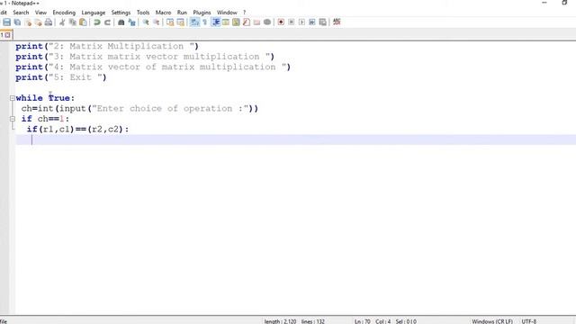The image size is (576, 324).
Task: Collapse the while True block fold marker
Action: 13,98
